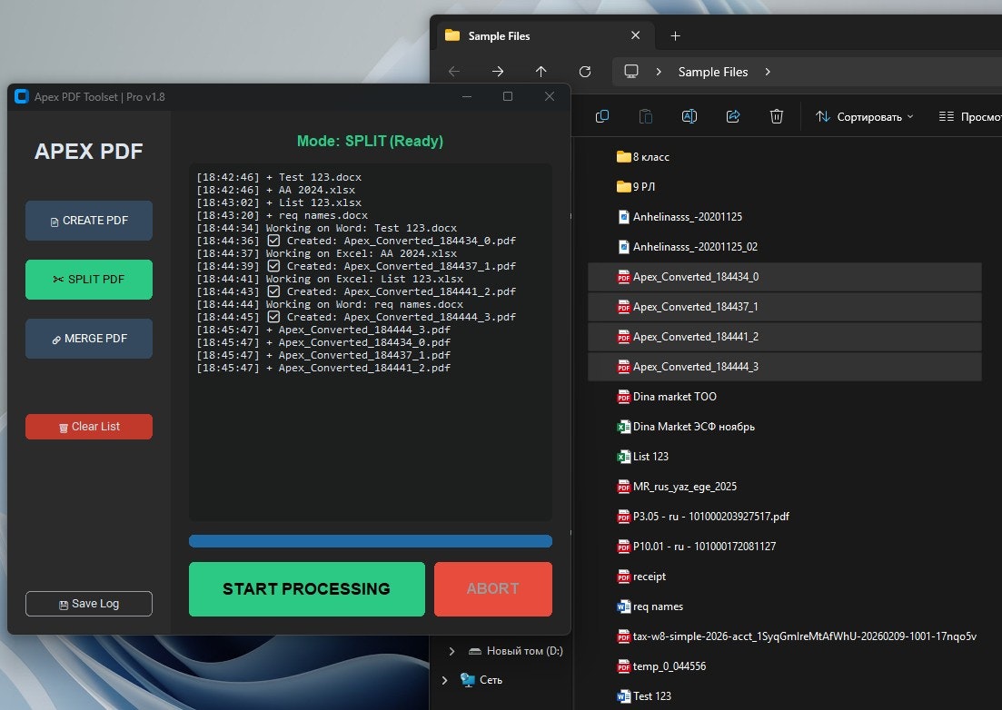Viewport: 1002px width, 710px height.
Task: Click the trash Clear List icon
Action: (x=63, y=427)
